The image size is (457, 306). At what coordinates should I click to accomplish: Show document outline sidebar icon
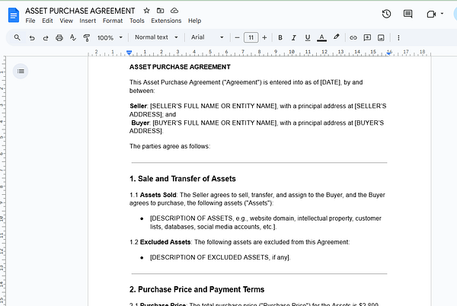(x=21, y=71)
